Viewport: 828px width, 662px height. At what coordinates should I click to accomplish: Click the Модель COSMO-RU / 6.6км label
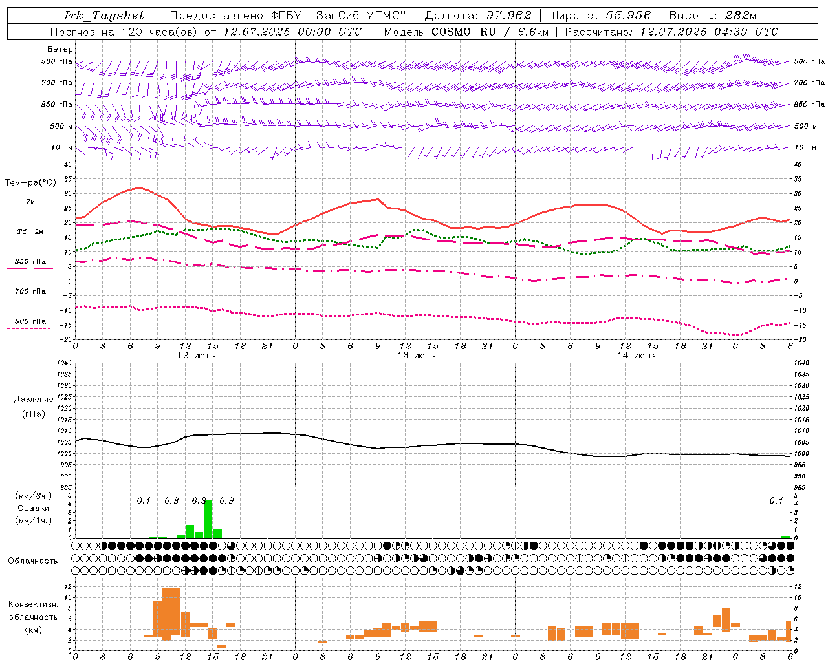coord(466,32)
